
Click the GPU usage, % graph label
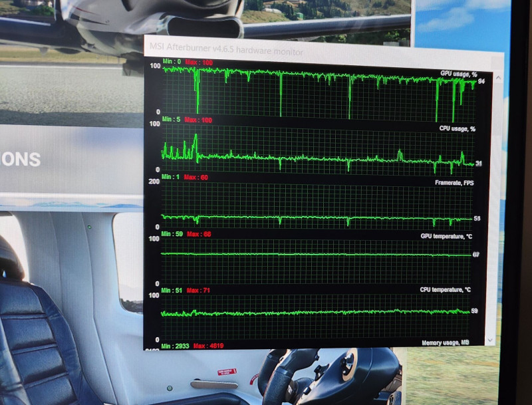(459, 74)
